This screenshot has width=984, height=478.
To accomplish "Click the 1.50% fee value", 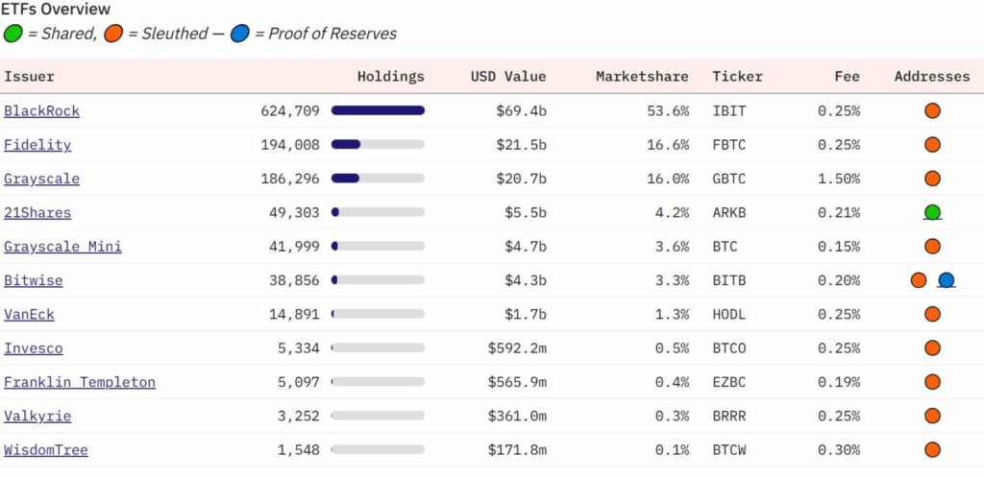I will (x=838, y=179).
